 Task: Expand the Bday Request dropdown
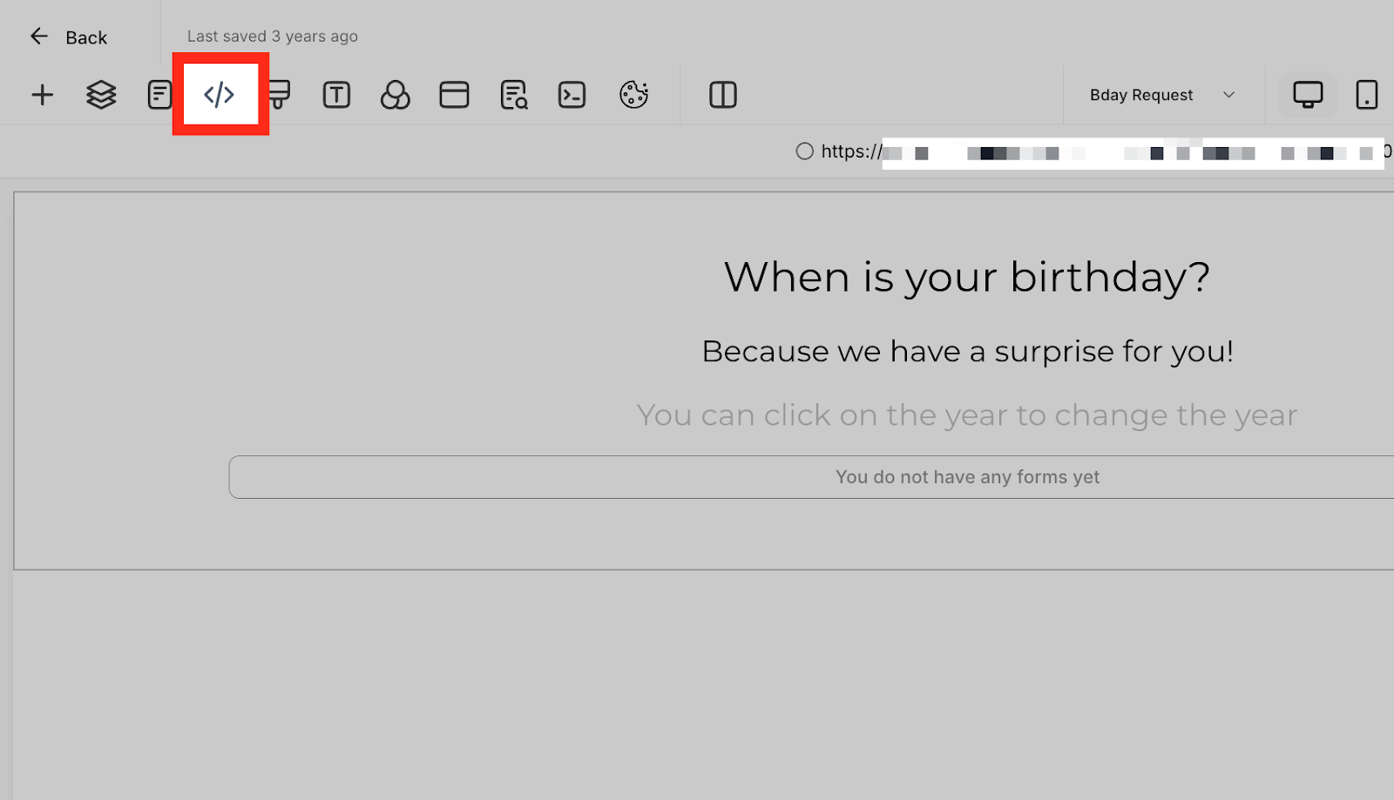1163,95
